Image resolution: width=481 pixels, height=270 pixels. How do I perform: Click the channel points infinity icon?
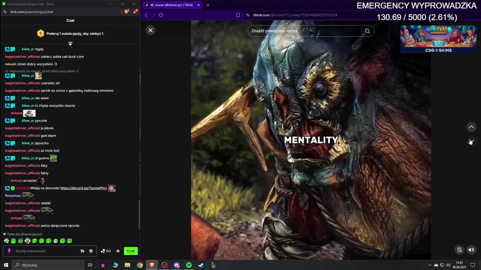coord(106,251)
